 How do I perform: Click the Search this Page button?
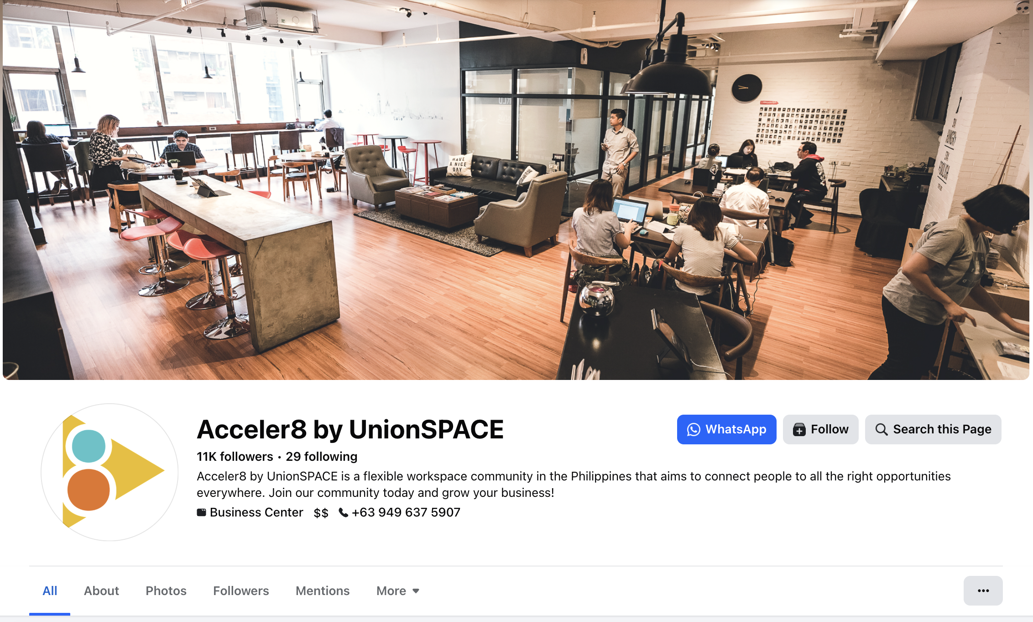(933, 429)
